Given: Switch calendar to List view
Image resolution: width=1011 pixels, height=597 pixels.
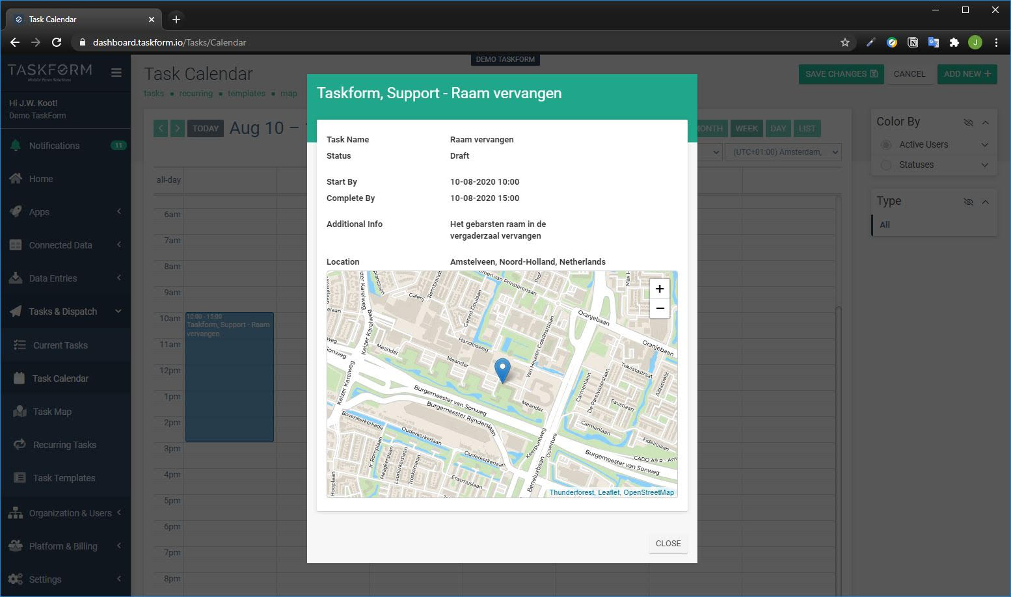Looking at the screenshot, I should point(807,128).
